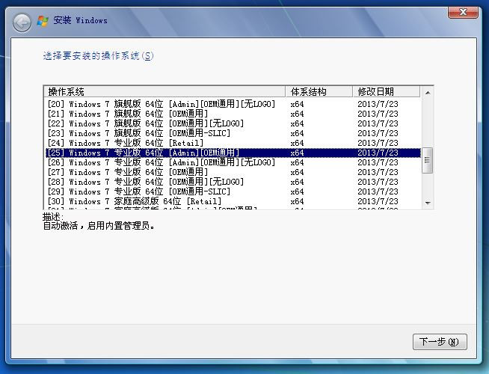Click the list scrollbar down arrow
489x374 pixels.
click(x=428, y=203)
